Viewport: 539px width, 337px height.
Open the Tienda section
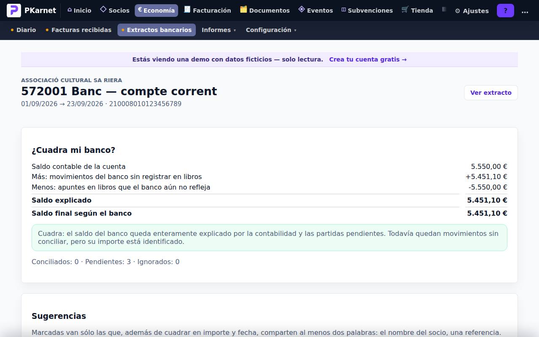[417, 11]
